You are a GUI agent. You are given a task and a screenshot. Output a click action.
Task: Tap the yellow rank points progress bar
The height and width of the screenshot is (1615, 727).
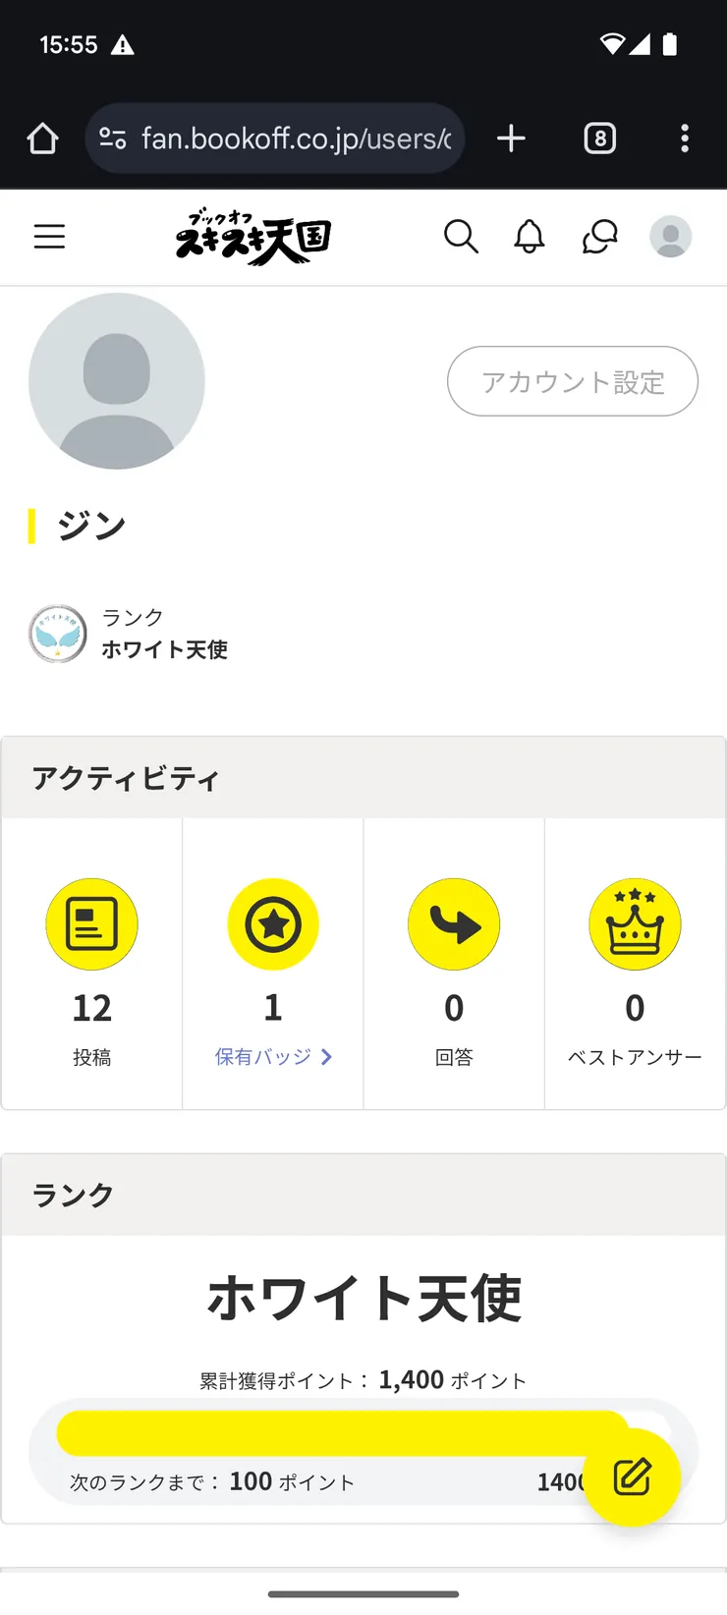point(343,1433)
